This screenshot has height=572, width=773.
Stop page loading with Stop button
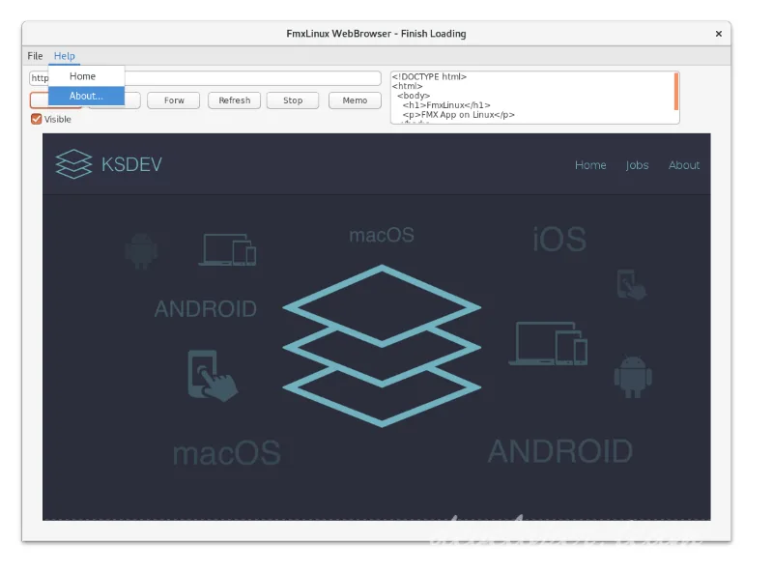293,100
